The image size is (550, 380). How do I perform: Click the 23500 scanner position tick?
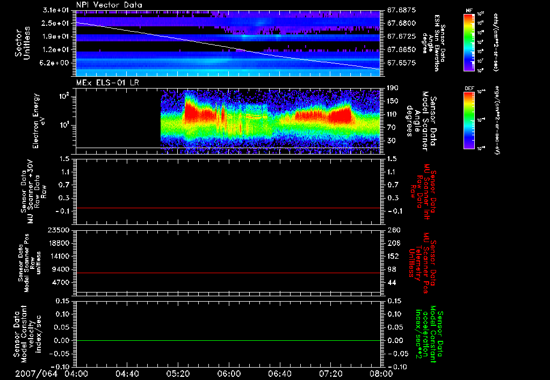coord(59,230)
